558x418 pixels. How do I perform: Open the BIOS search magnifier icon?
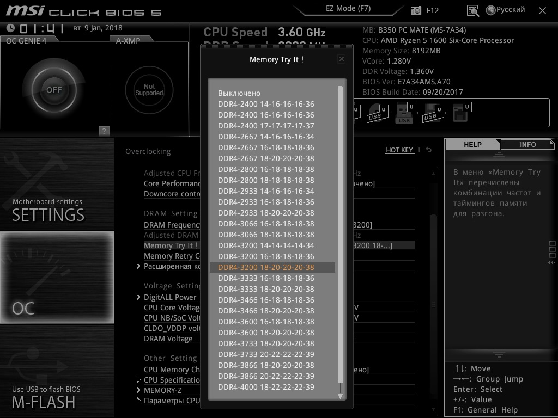tap(473, 11)
